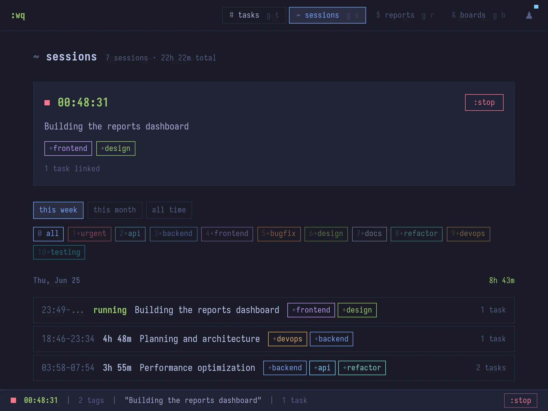Filter sessions by 3+backend tag

click(x=173, y=234)
